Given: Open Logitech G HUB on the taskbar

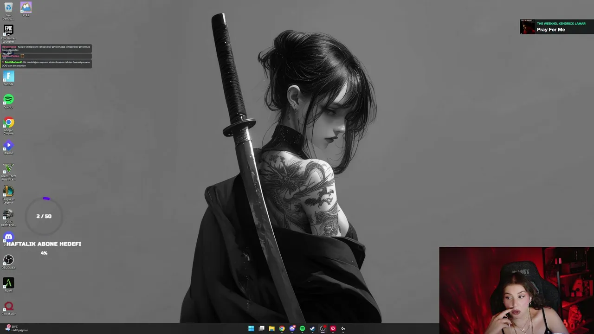Looking at the screenshot, I should pos(343,328).
